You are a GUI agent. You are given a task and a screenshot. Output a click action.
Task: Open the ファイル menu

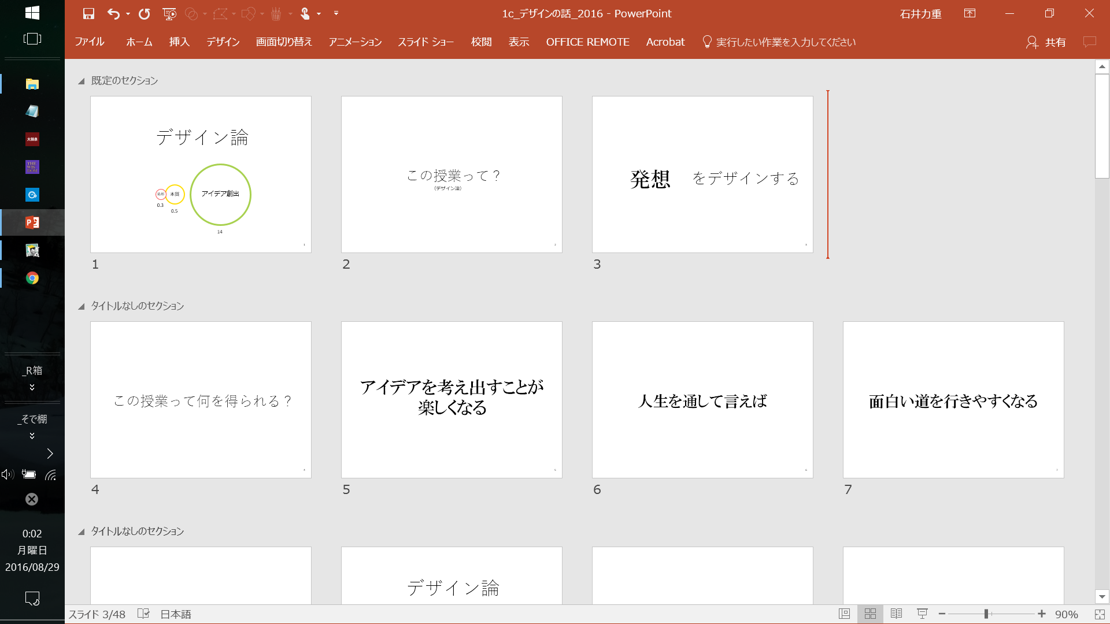pyautogui.click(x=89, y=42)
